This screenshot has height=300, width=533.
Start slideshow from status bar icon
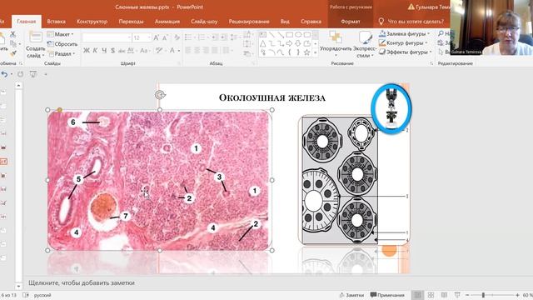coord(457,295)
